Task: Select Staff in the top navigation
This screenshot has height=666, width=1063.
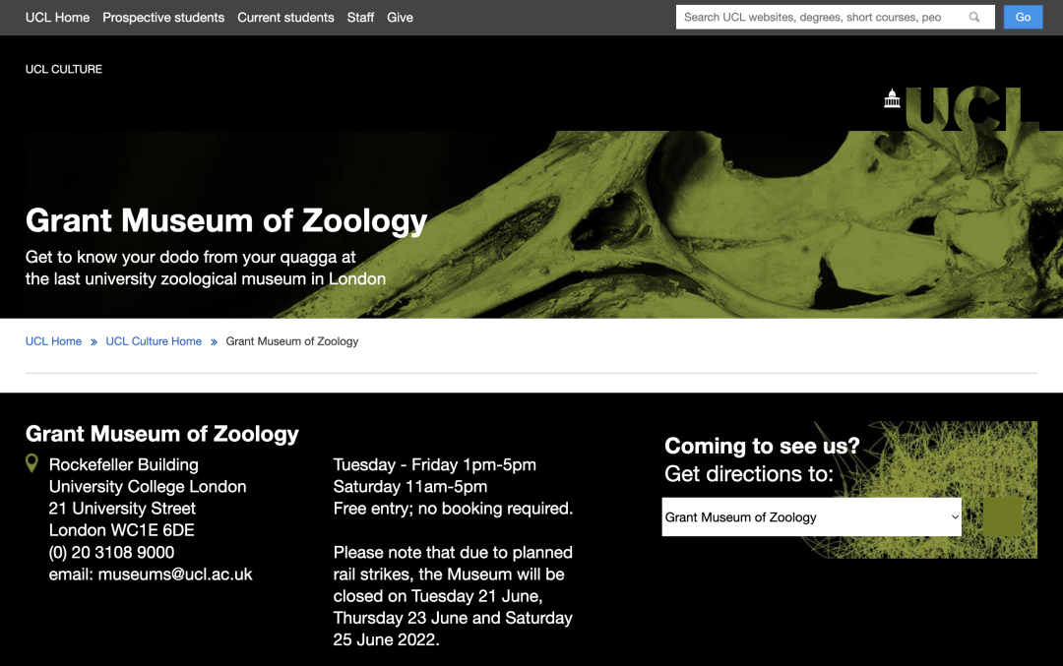Action: coord(360,18)
